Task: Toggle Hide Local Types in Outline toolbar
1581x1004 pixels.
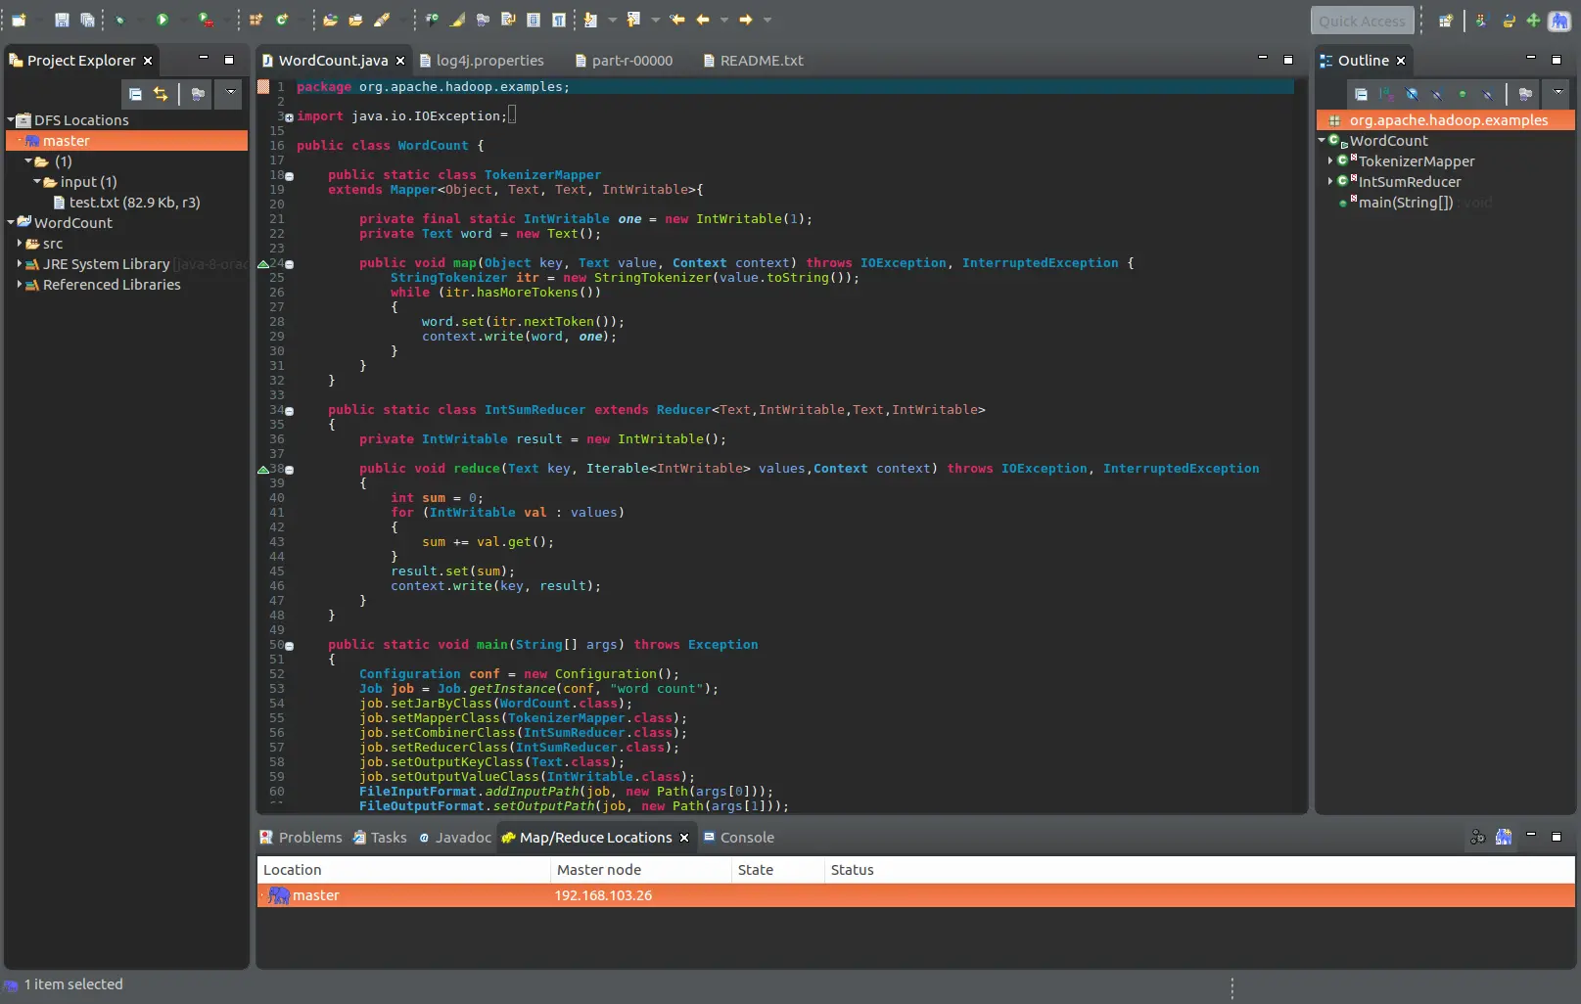Action: [x=1488, y=94]
